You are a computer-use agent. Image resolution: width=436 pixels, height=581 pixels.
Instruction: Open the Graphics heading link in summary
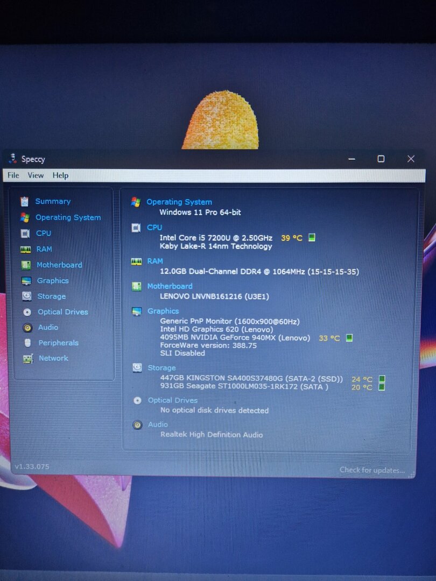pyautogui.click(x=163, y=311)
